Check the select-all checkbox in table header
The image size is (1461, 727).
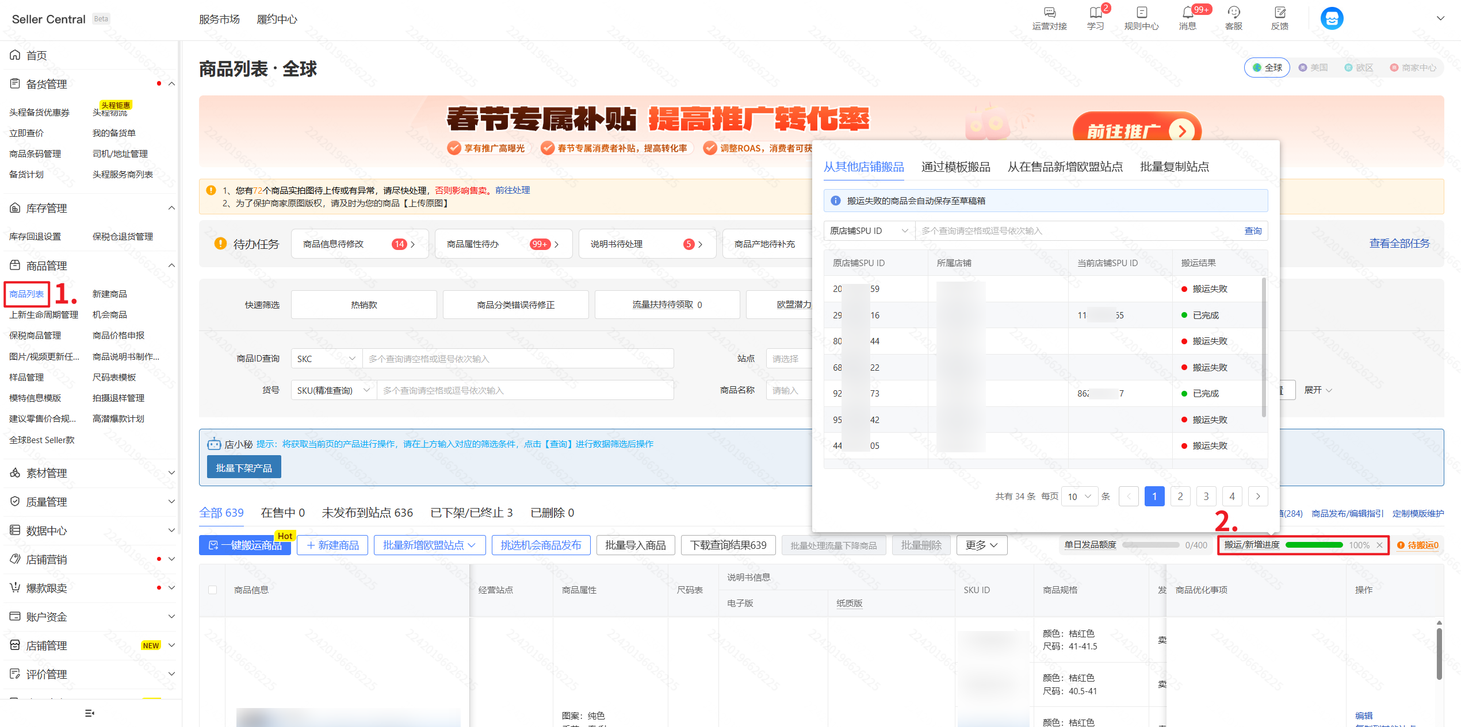click(x=213, y=590)
